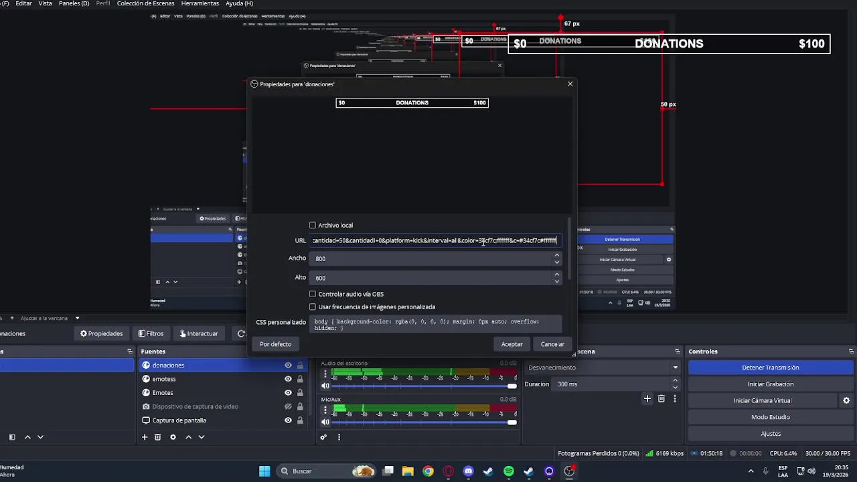Decrease Ancho value with its down arrow
This screenshot has width=857, height=482.
coord(556,262)
